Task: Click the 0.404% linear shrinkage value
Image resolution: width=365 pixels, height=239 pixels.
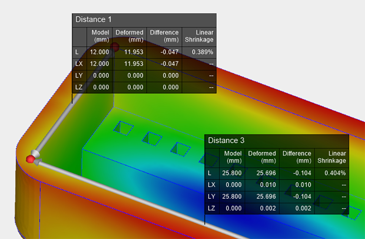Action: pos(335,173)
